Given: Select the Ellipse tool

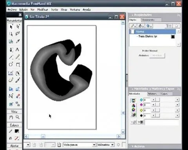Looking at the screenshot, I should 11,65.
